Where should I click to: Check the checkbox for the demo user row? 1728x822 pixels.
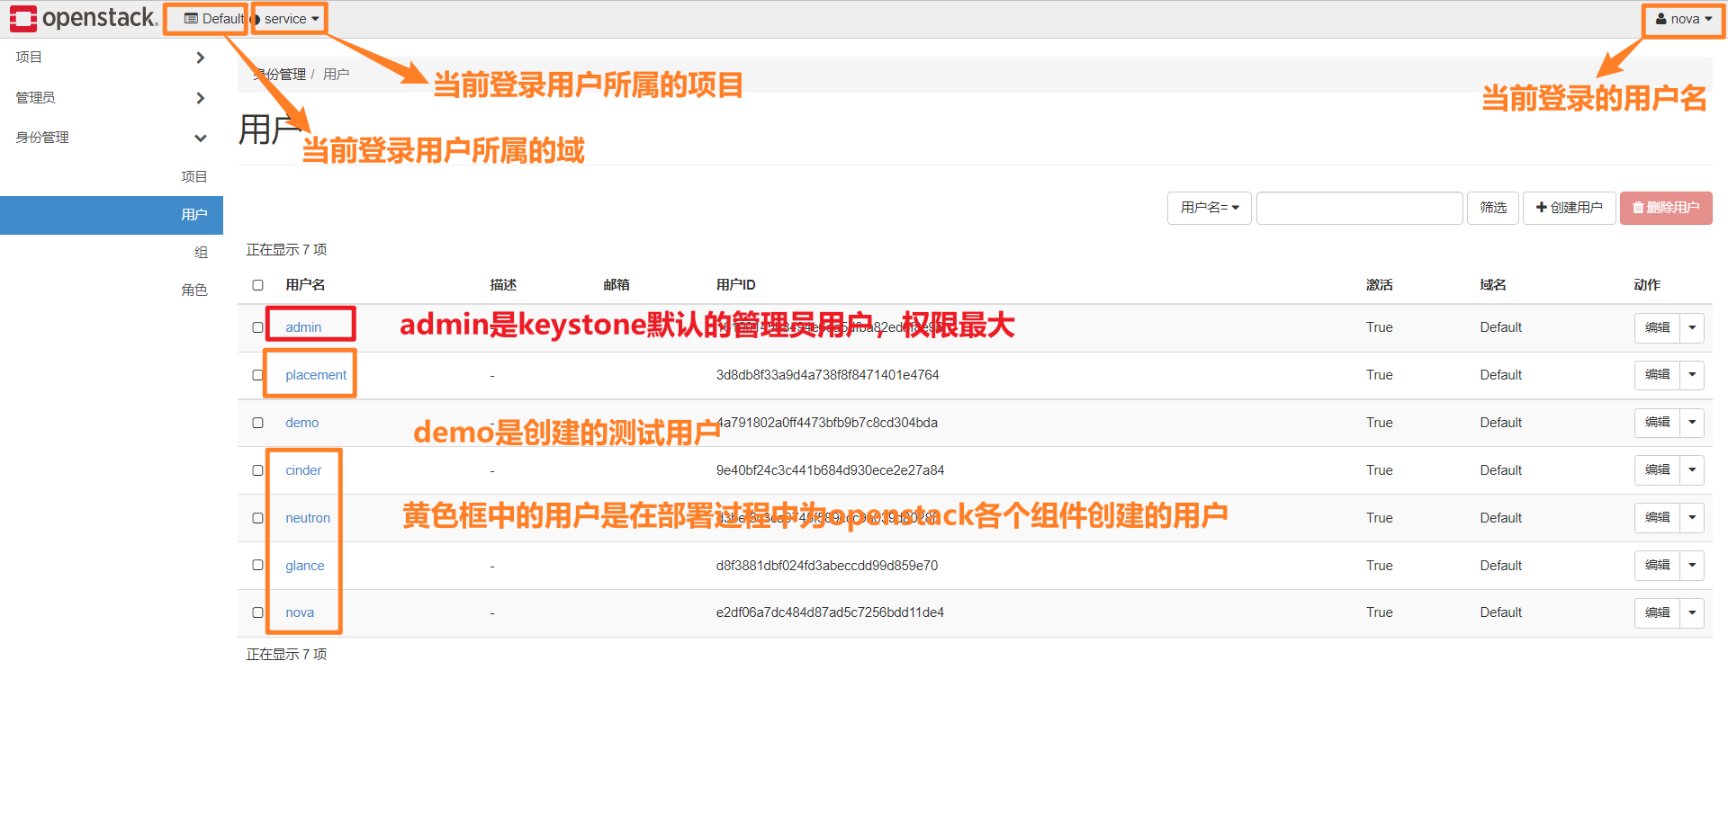click(x=256, y=423)
